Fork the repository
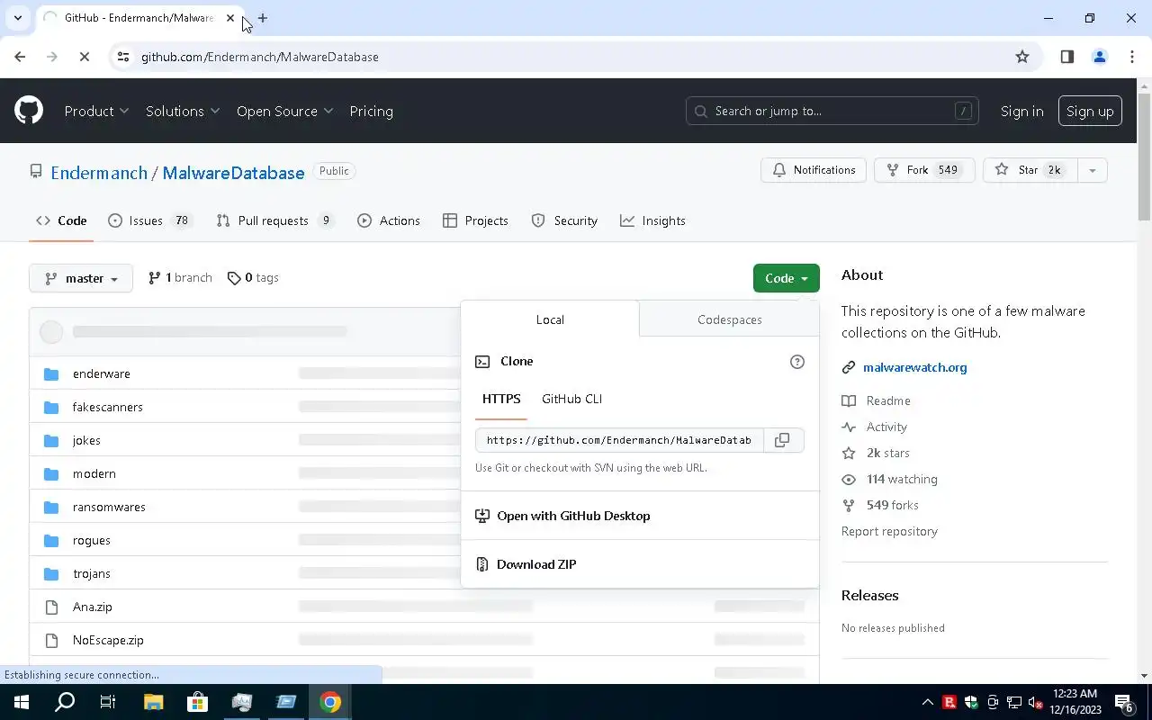The image size is (1152, 720). pyautogui.click(x=924, y=170)
